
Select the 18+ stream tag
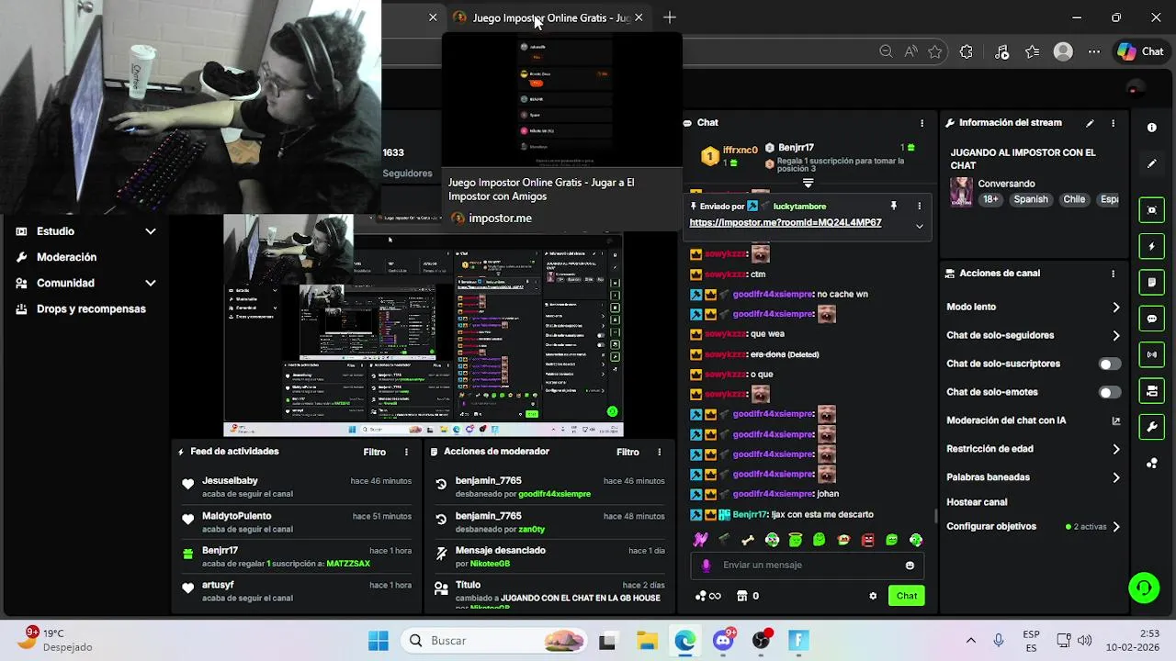click(990, 199)
